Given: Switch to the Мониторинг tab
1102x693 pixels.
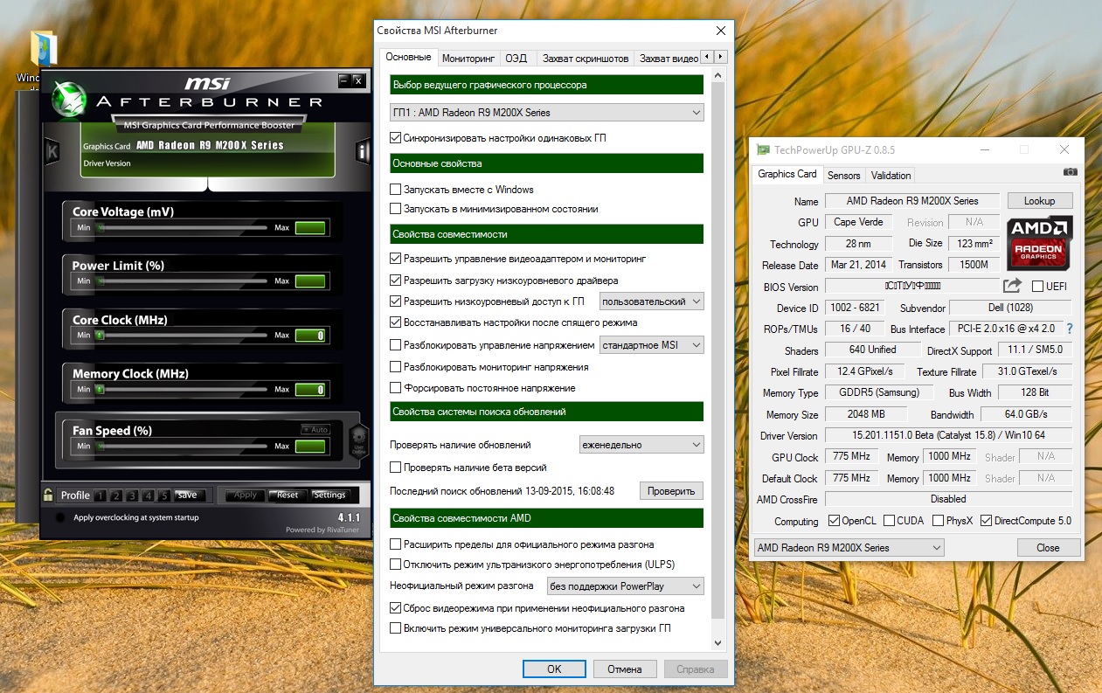Looking at the screenshot, I should point(468,59).
